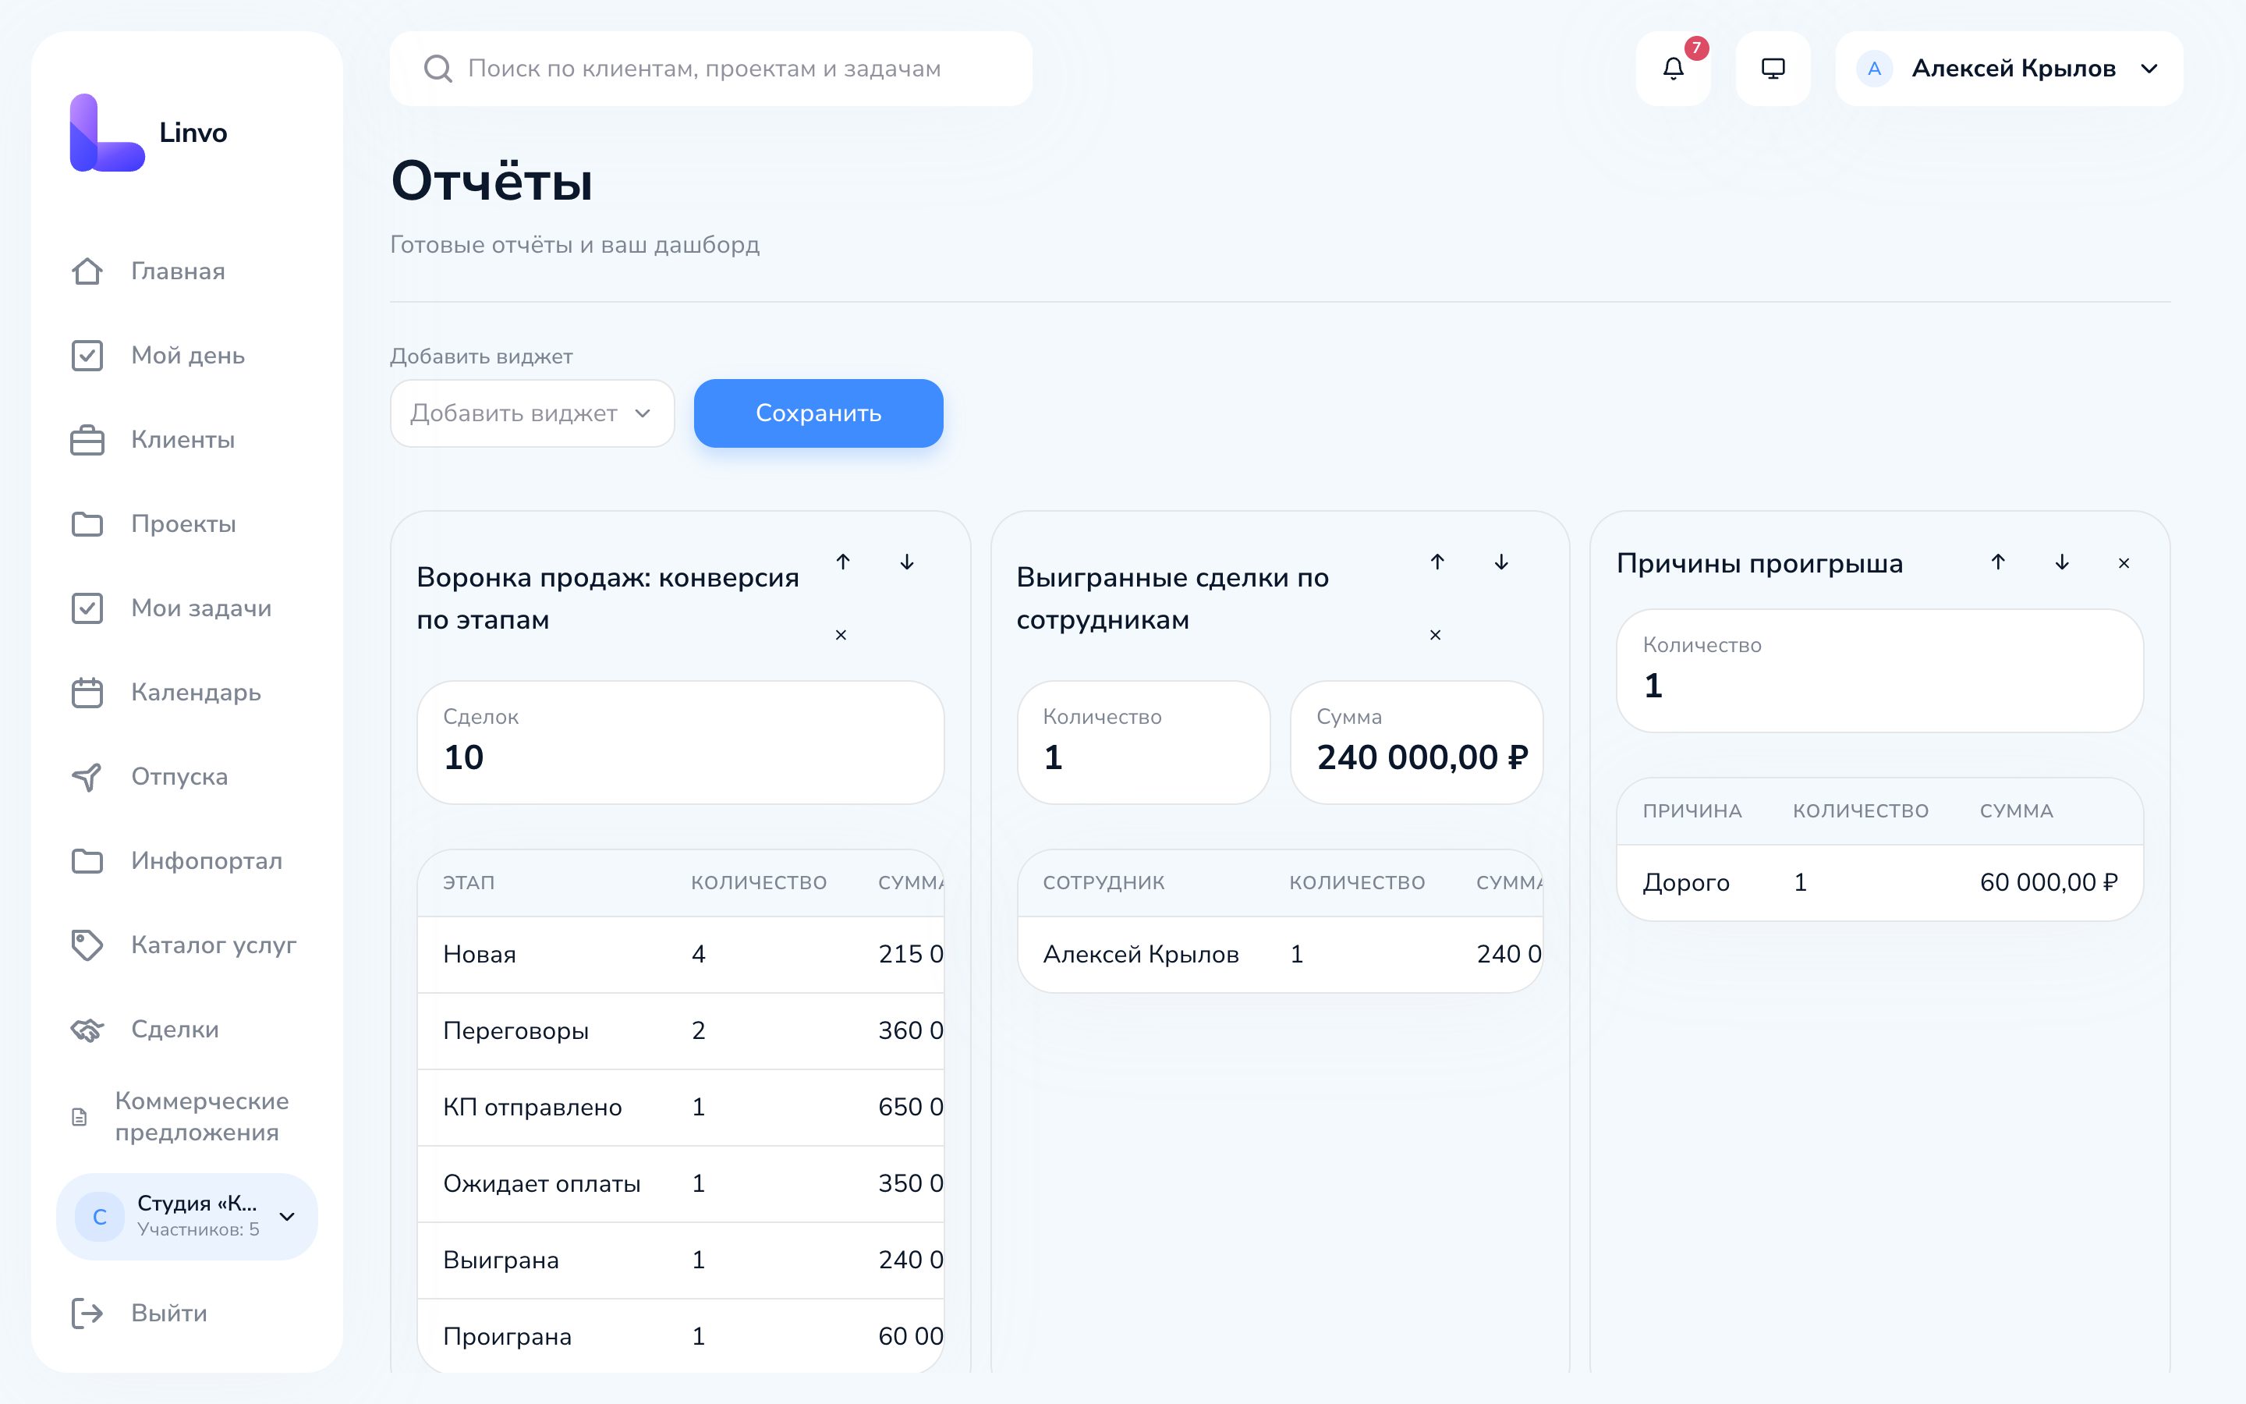Click the Новая stage row
Viewport: 2246px width, 1404px height.
click(680, 955)
